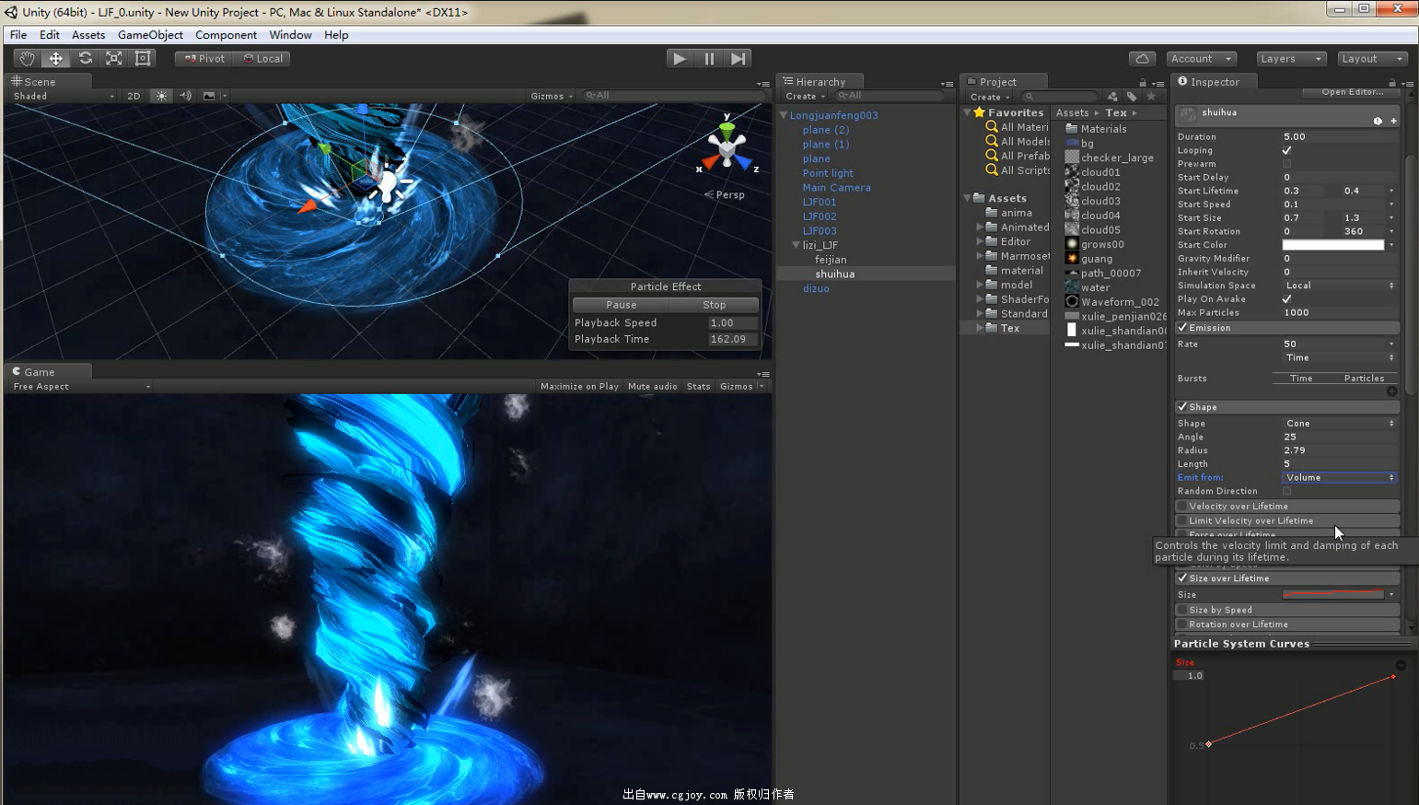This screenshot has width=1419, height=805.
Task: Toggle scene audio speaker icon
Action: point(185,96)
